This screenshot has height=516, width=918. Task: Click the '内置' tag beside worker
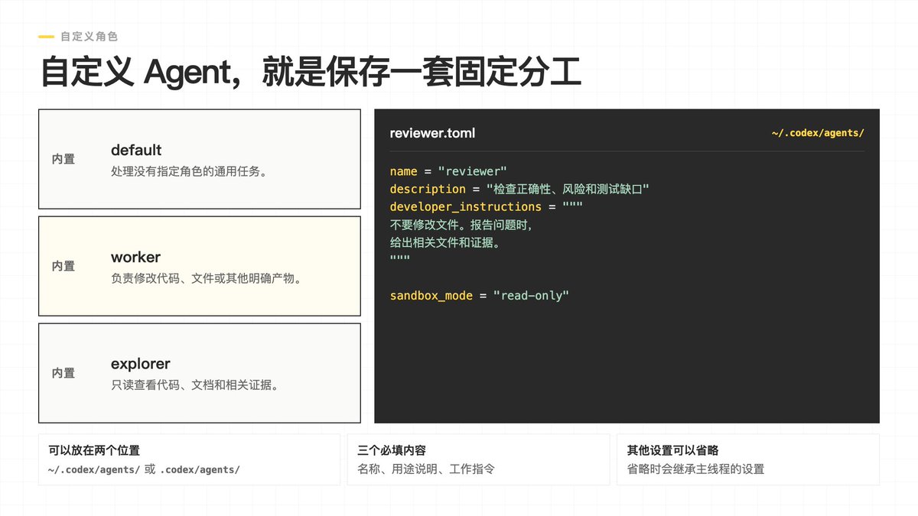pos(63,266)
